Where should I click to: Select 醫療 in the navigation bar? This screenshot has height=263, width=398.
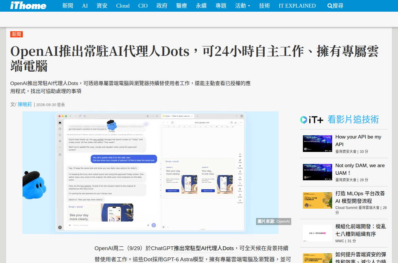click(181, 6)
